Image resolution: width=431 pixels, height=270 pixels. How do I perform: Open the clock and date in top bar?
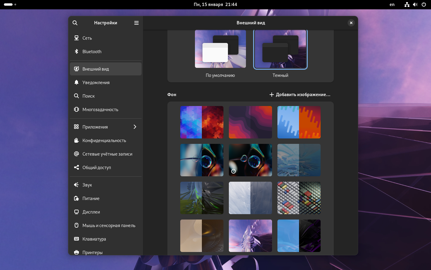[x=215, y=5]
